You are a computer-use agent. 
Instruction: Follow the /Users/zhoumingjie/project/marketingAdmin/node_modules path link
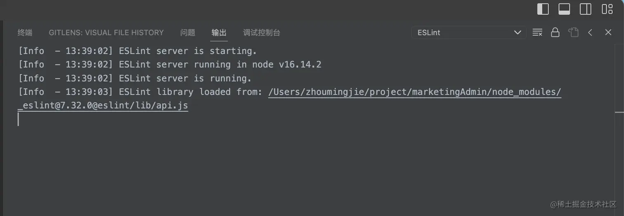[415, 92]
